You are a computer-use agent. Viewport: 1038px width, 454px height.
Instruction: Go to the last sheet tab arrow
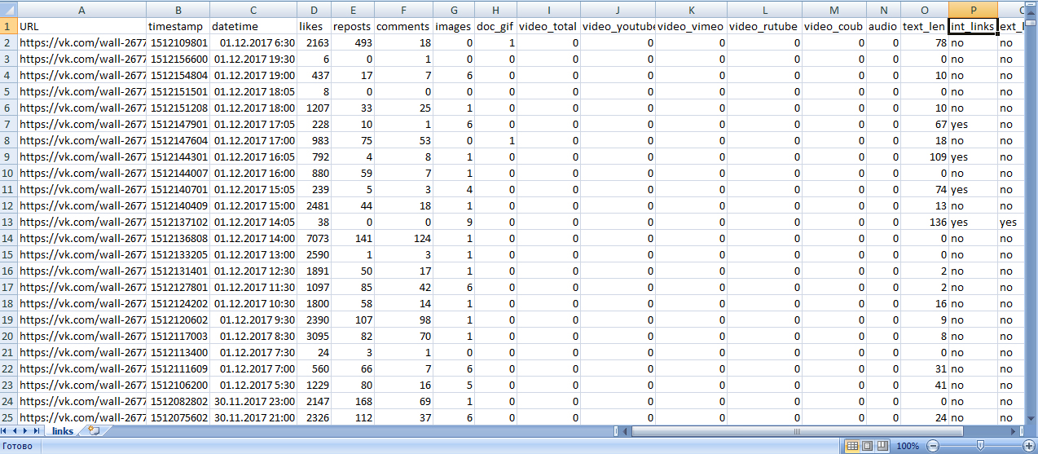pyautogui.click(x=37, y=430)
